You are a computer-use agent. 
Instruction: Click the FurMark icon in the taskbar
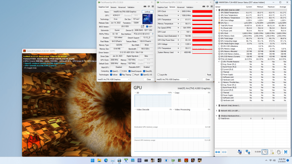pos(186,161)
